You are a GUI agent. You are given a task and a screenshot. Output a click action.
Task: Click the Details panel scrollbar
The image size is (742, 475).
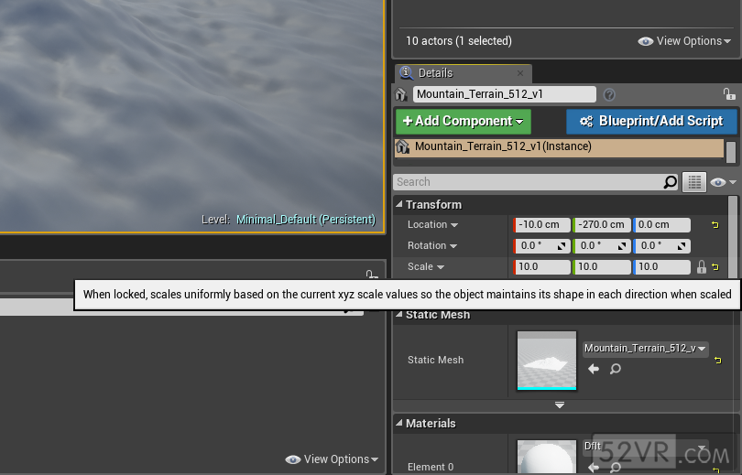733,236
